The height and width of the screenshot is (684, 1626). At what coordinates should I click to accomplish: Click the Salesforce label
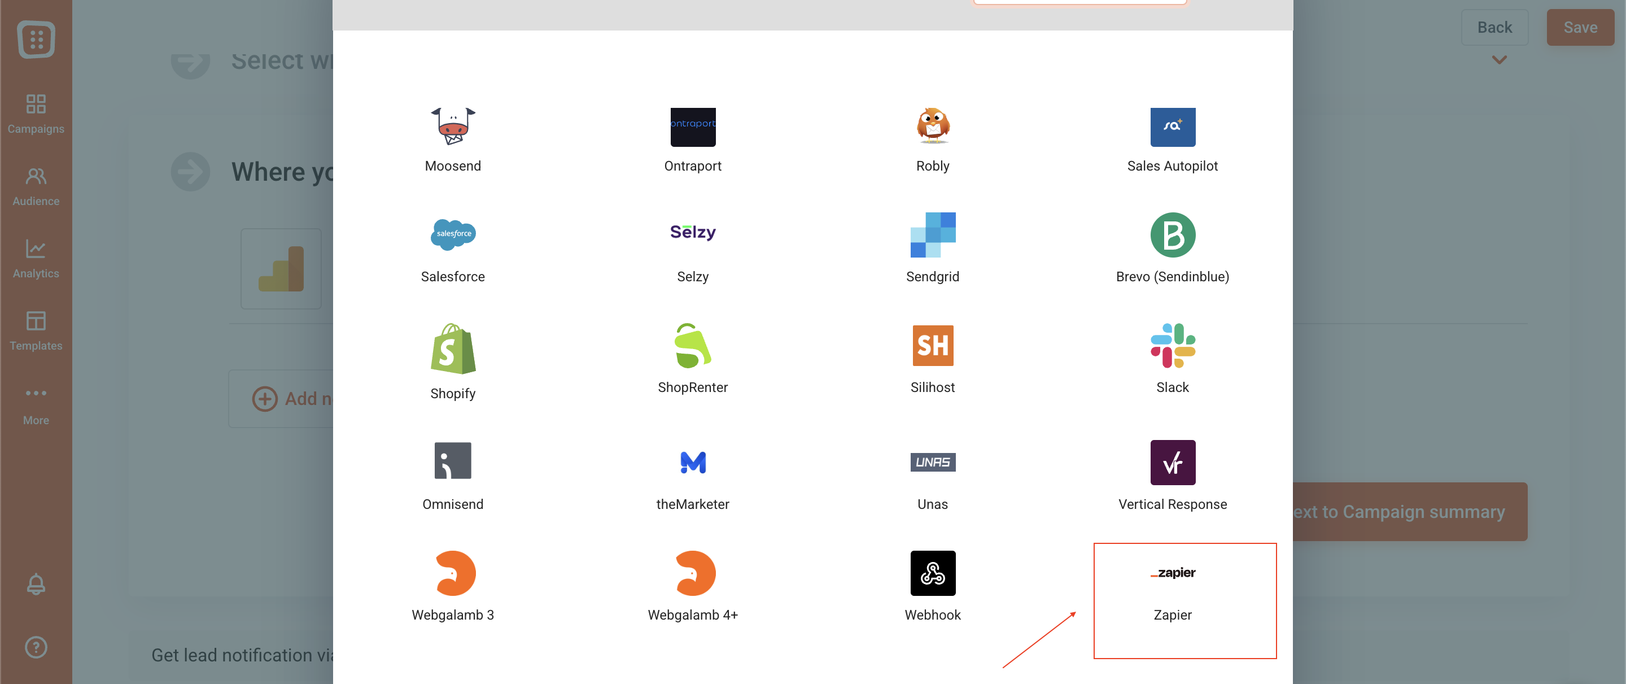tap(453, 276)
